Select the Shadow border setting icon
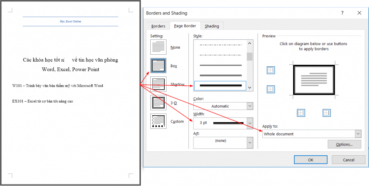369x187 pixels. tap(158, 84)
